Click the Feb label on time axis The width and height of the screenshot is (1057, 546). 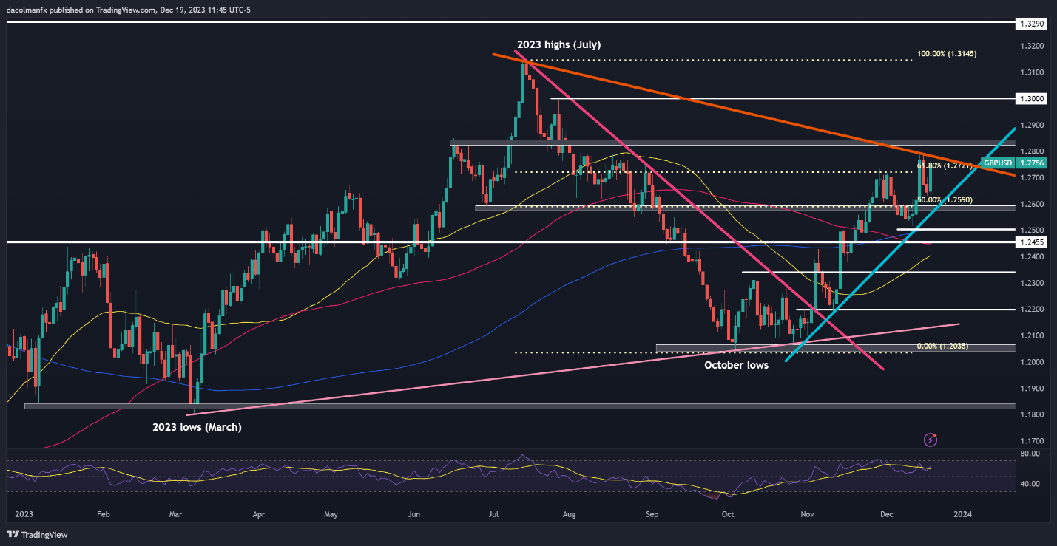click(103, 513)
